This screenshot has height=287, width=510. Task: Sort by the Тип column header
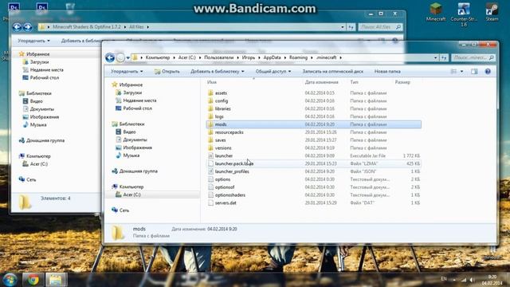(x=354, y=82)
